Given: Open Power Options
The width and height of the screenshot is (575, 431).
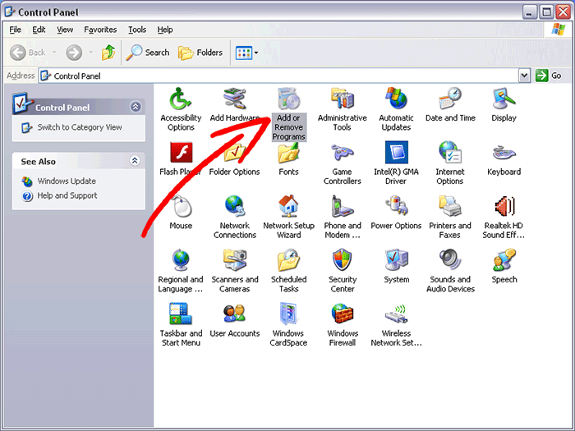Looking at the screenshot, I should 396,212.
